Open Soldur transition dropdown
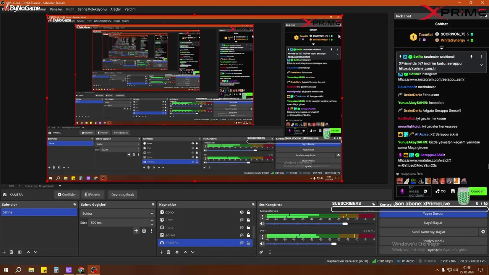Screen dimensions: 489x275 [117, 214]
